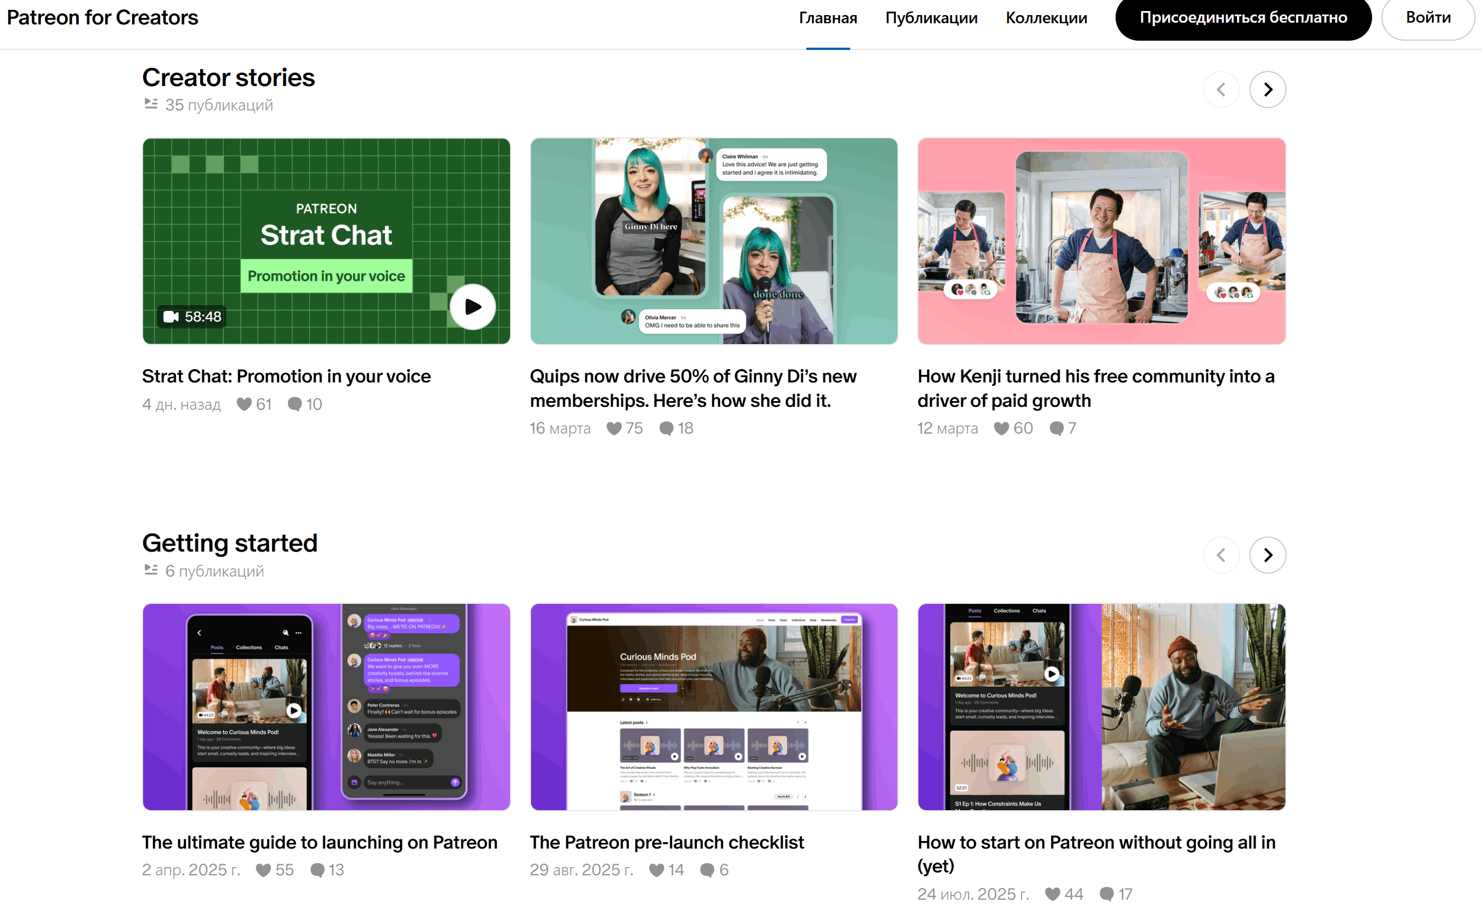Open 'The Patreon pre-launch checklist' title

667,842
